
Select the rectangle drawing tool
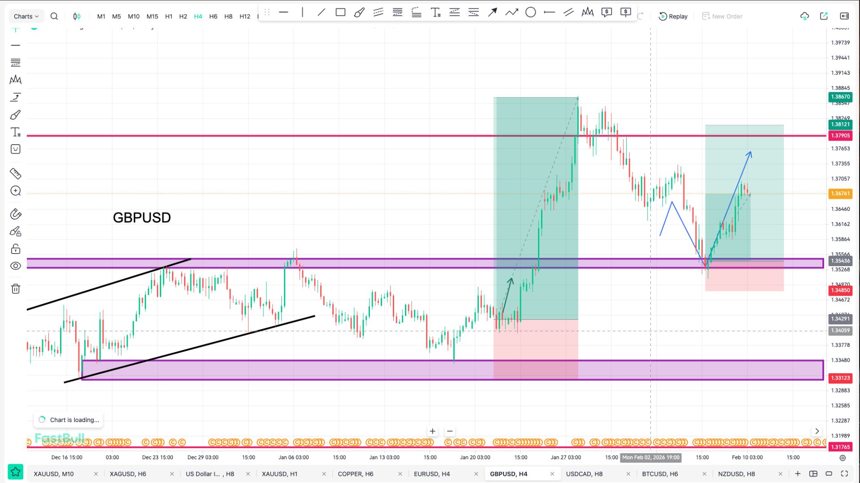pos(340,13)
